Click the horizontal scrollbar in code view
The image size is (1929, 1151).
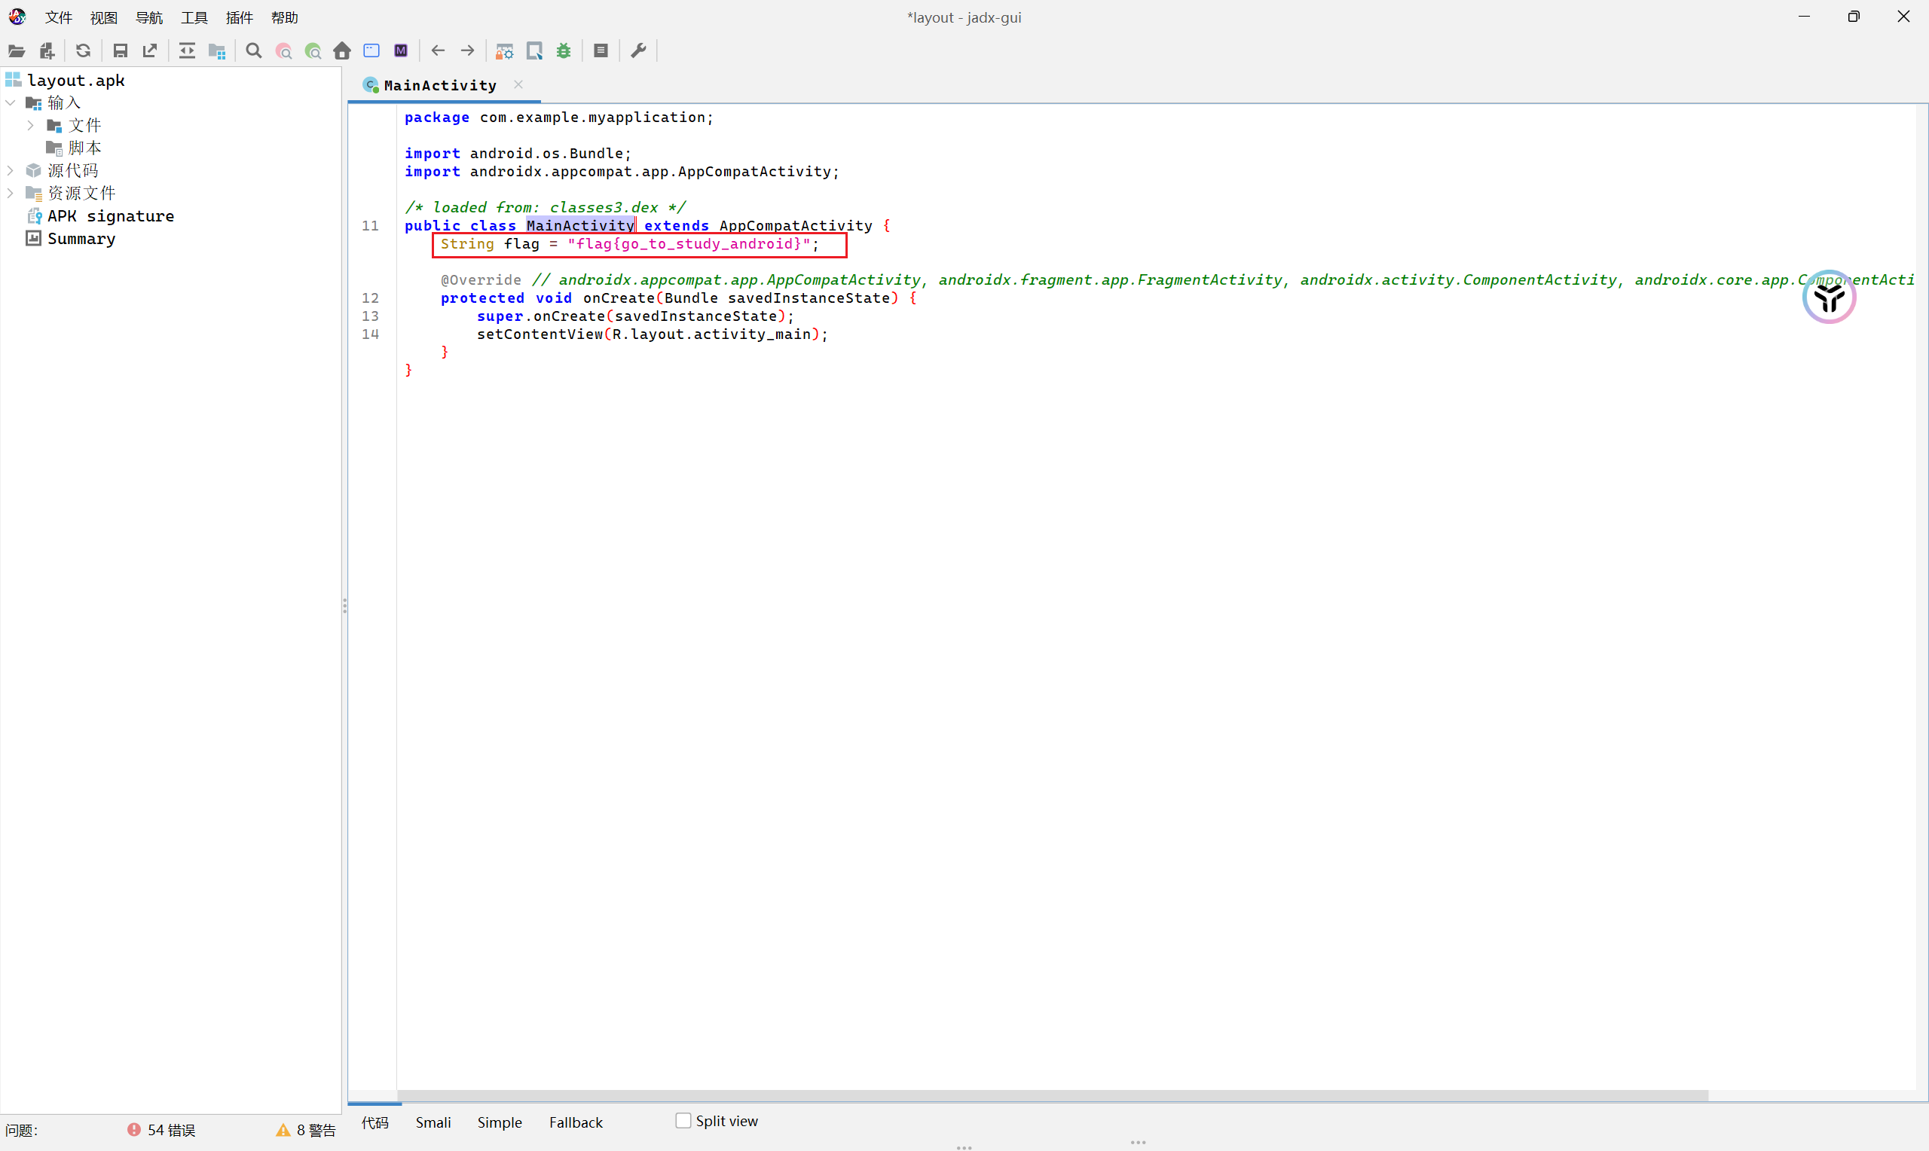tap(1051, 1095)
